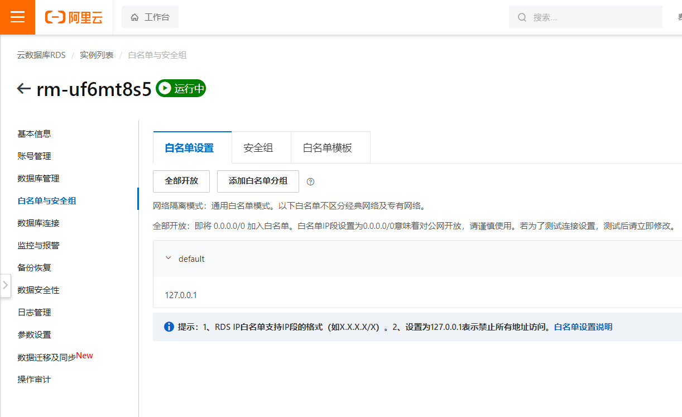Image resolution: width=682 pixels, height=417 pixels.
Task: Click the help question mark icon
Action: pos(311,181)
